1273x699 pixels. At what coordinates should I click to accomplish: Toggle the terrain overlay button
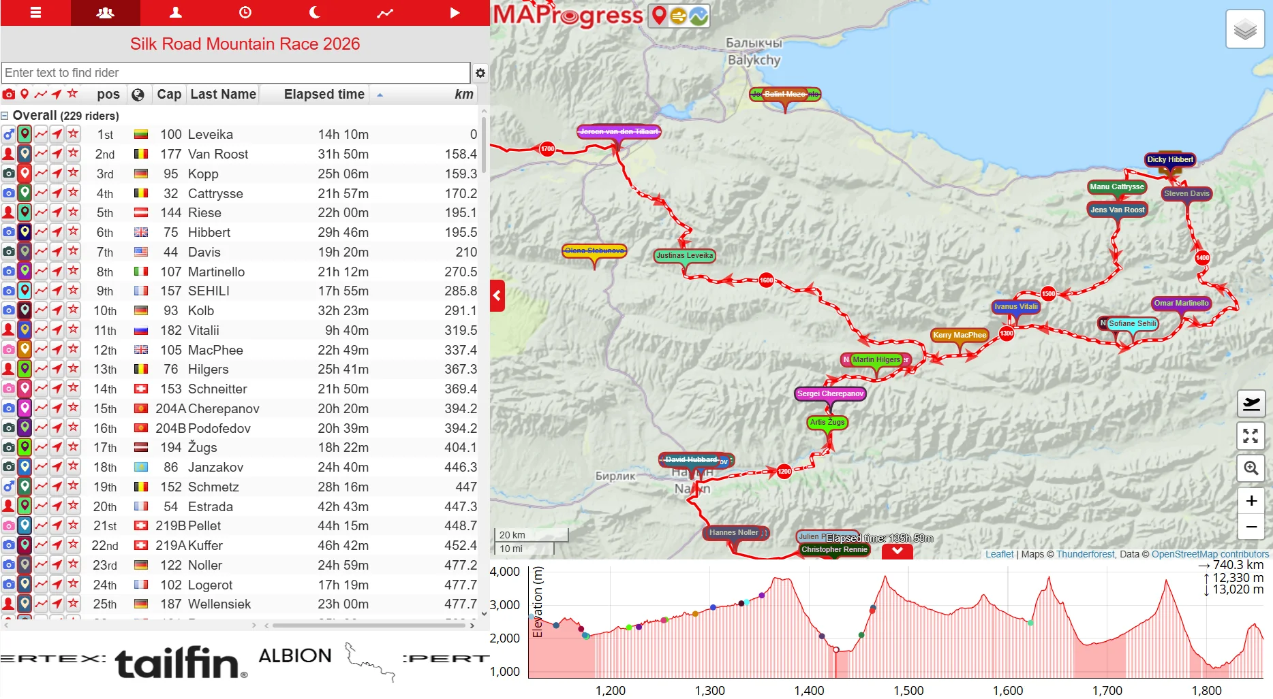699,16
